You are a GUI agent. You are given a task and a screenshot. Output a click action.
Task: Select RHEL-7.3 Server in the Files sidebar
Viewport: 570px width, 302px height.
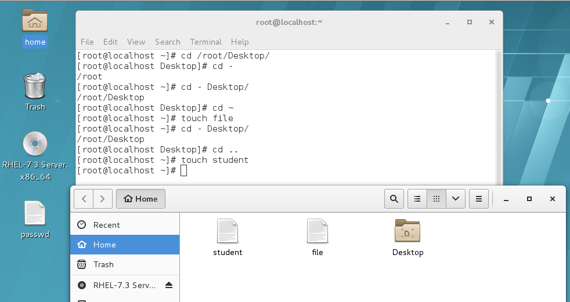point(125,285)
